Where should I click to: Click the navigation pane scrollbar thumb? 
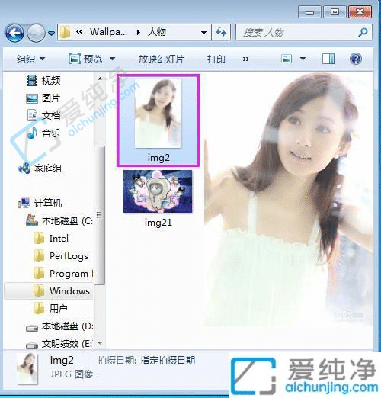(99, 215)
